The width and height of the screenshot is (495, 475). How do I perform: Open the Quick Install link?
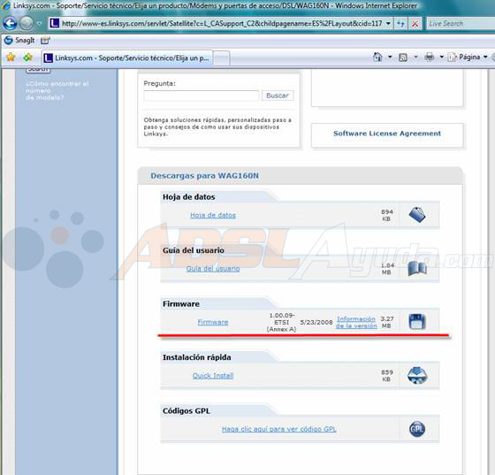pyautogui.click(x=213, y=376)
